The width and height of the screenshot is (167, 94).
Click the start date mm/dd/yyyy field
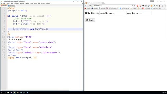(112, 13)
